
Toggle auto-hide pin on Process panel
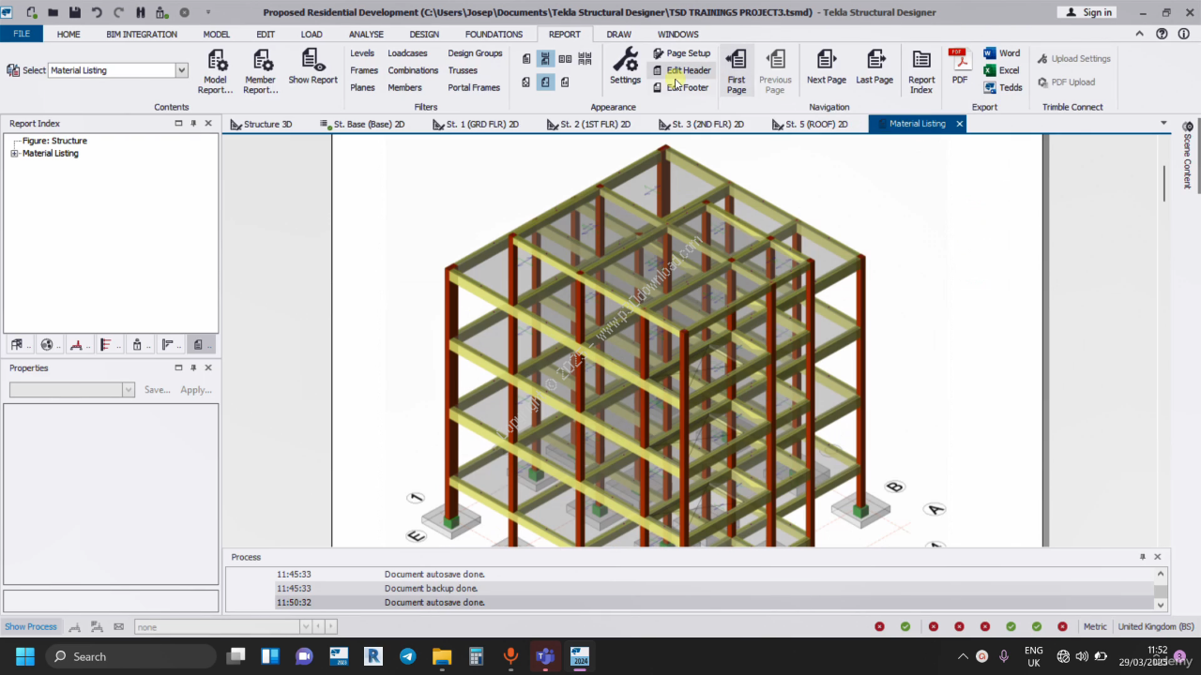1142,557
